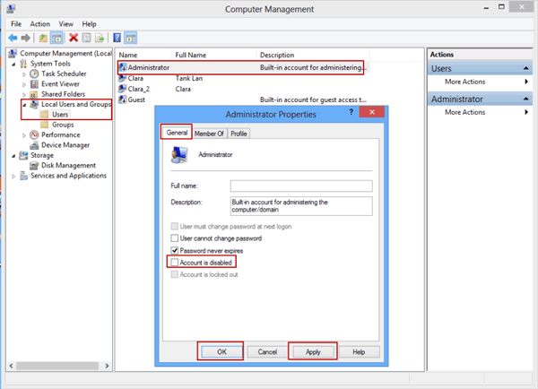The height and width of the screenshot is (389, 538).
Task: Switch to the General tab
Action: [x=177, y=133]
